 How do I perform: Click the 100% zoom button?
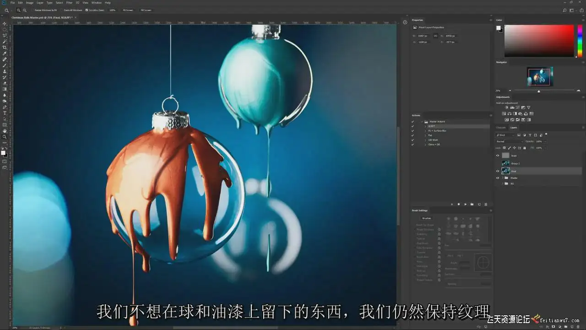pyautogui.click(x=112, y=10)
